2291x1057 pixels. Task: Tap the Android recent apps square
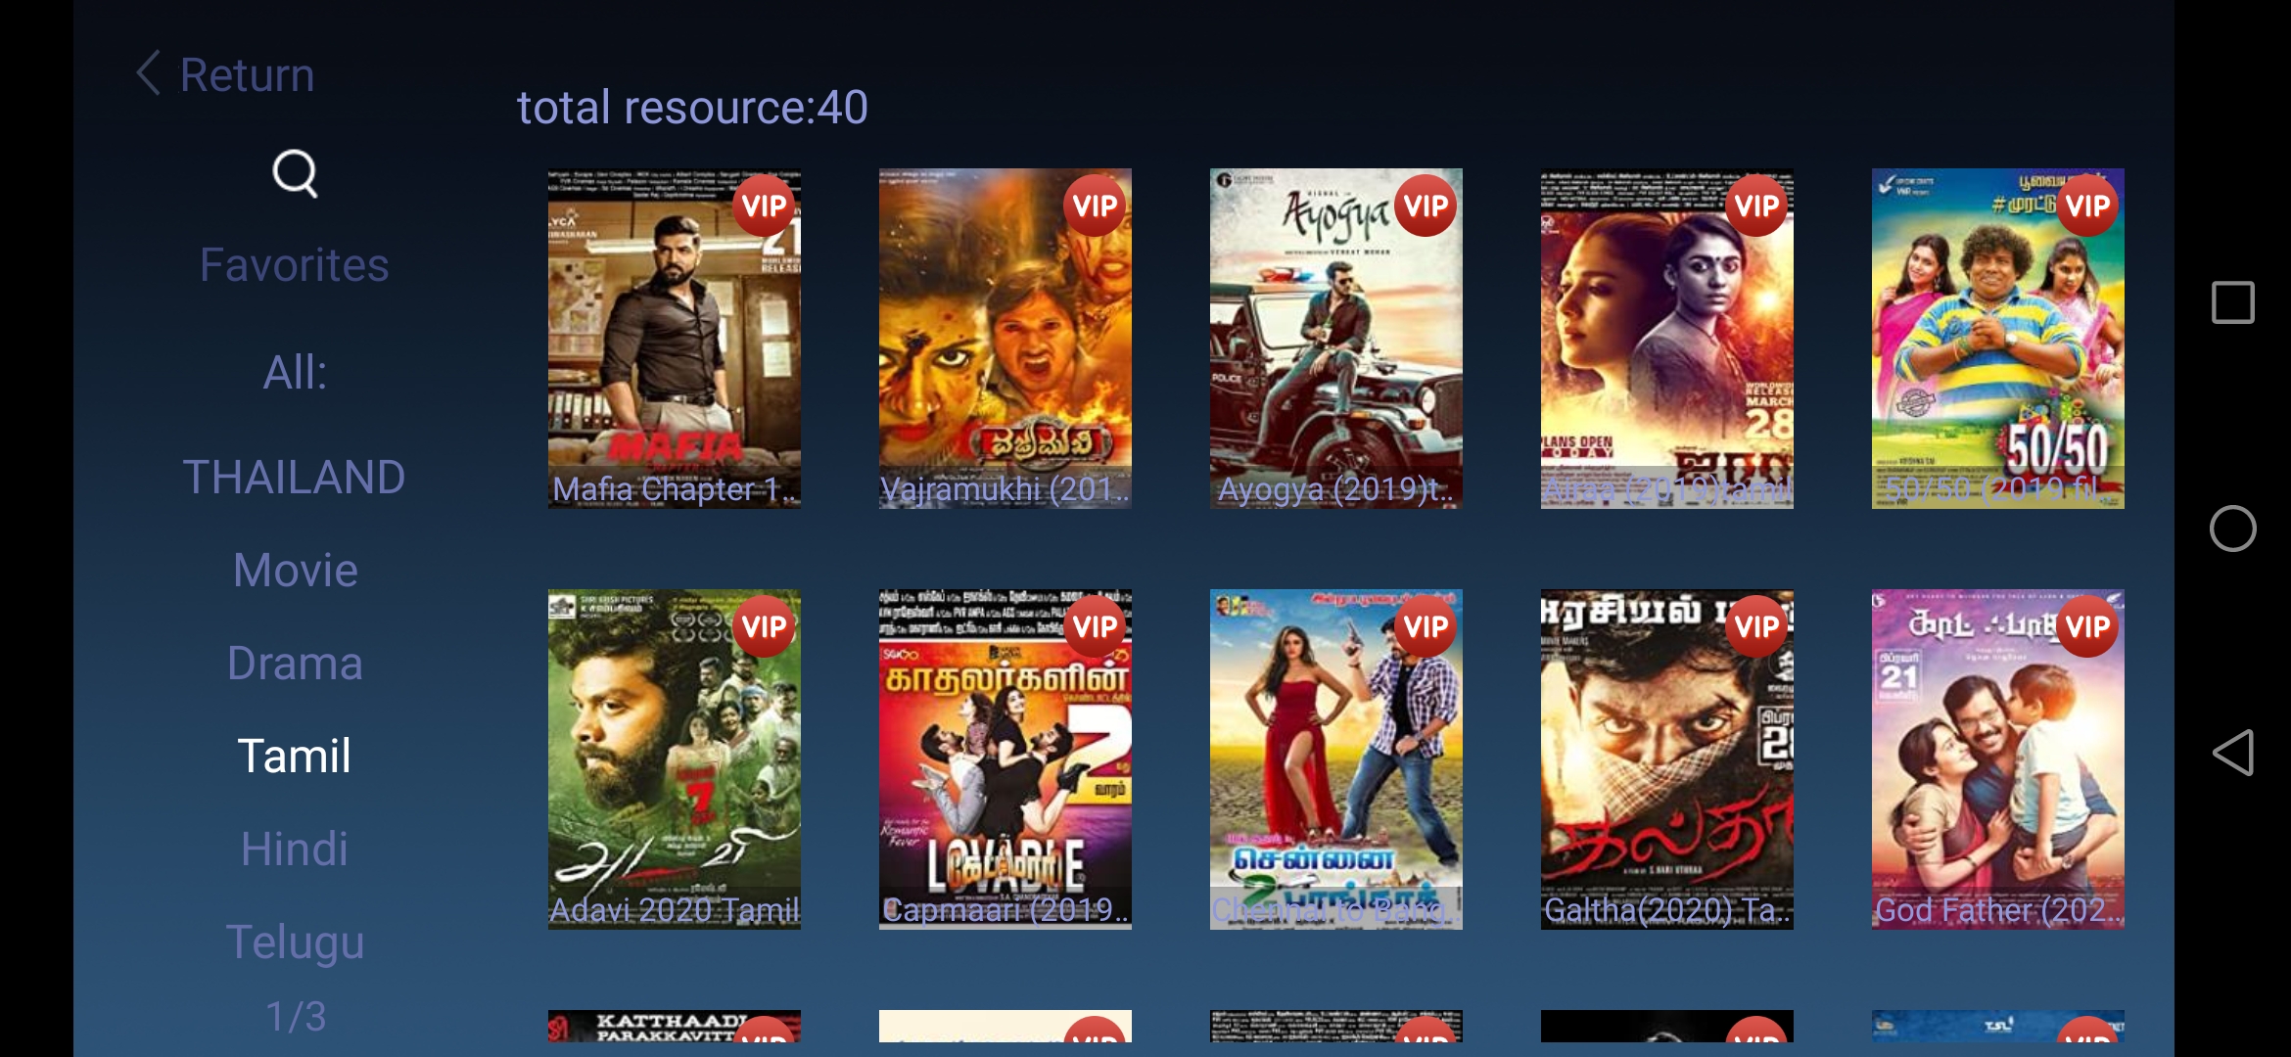click(2232, 302)
